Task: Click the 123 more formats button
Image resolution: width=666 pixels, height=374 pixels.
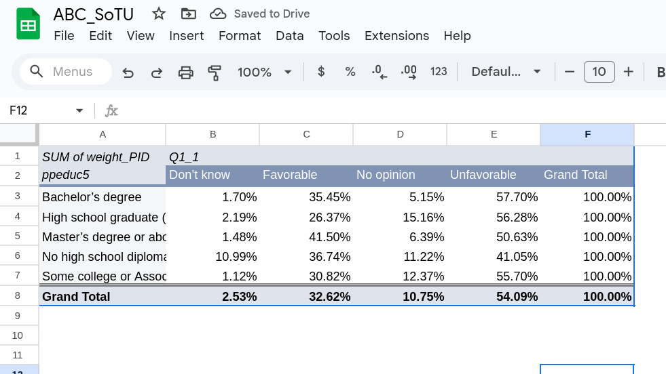Action: (x=439, y=72)
